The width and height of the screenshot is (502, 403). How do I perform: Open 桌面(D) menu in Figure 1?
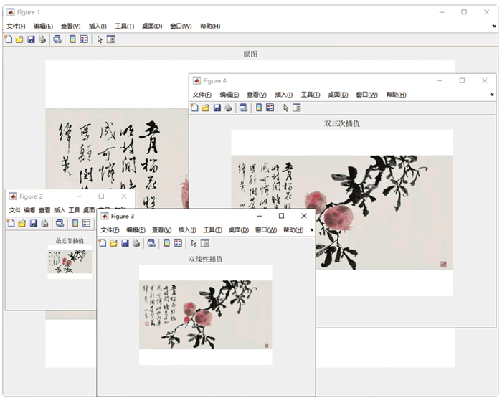152,27
